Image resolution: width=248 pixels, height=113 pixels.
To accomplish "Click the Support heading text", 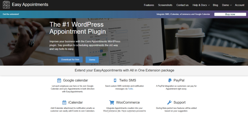I will click(179, 102).
